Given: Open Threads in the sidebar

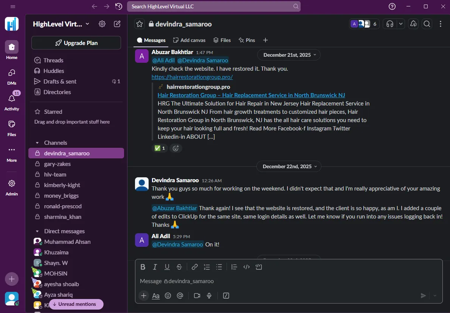Looking at the screenshot, I should point(76,60).
